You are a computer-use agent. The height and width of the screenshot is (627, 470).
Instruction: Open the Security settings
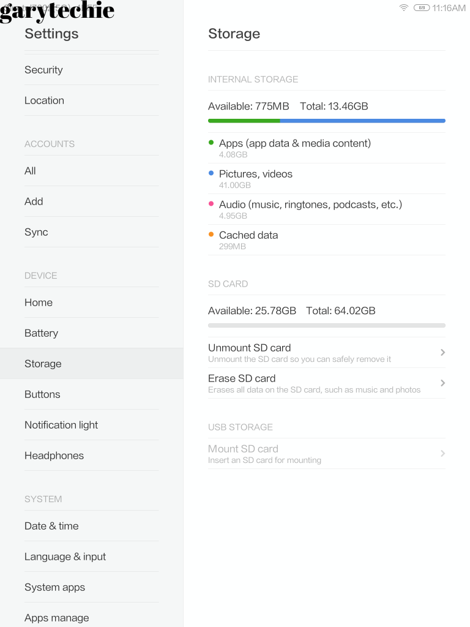43,70
